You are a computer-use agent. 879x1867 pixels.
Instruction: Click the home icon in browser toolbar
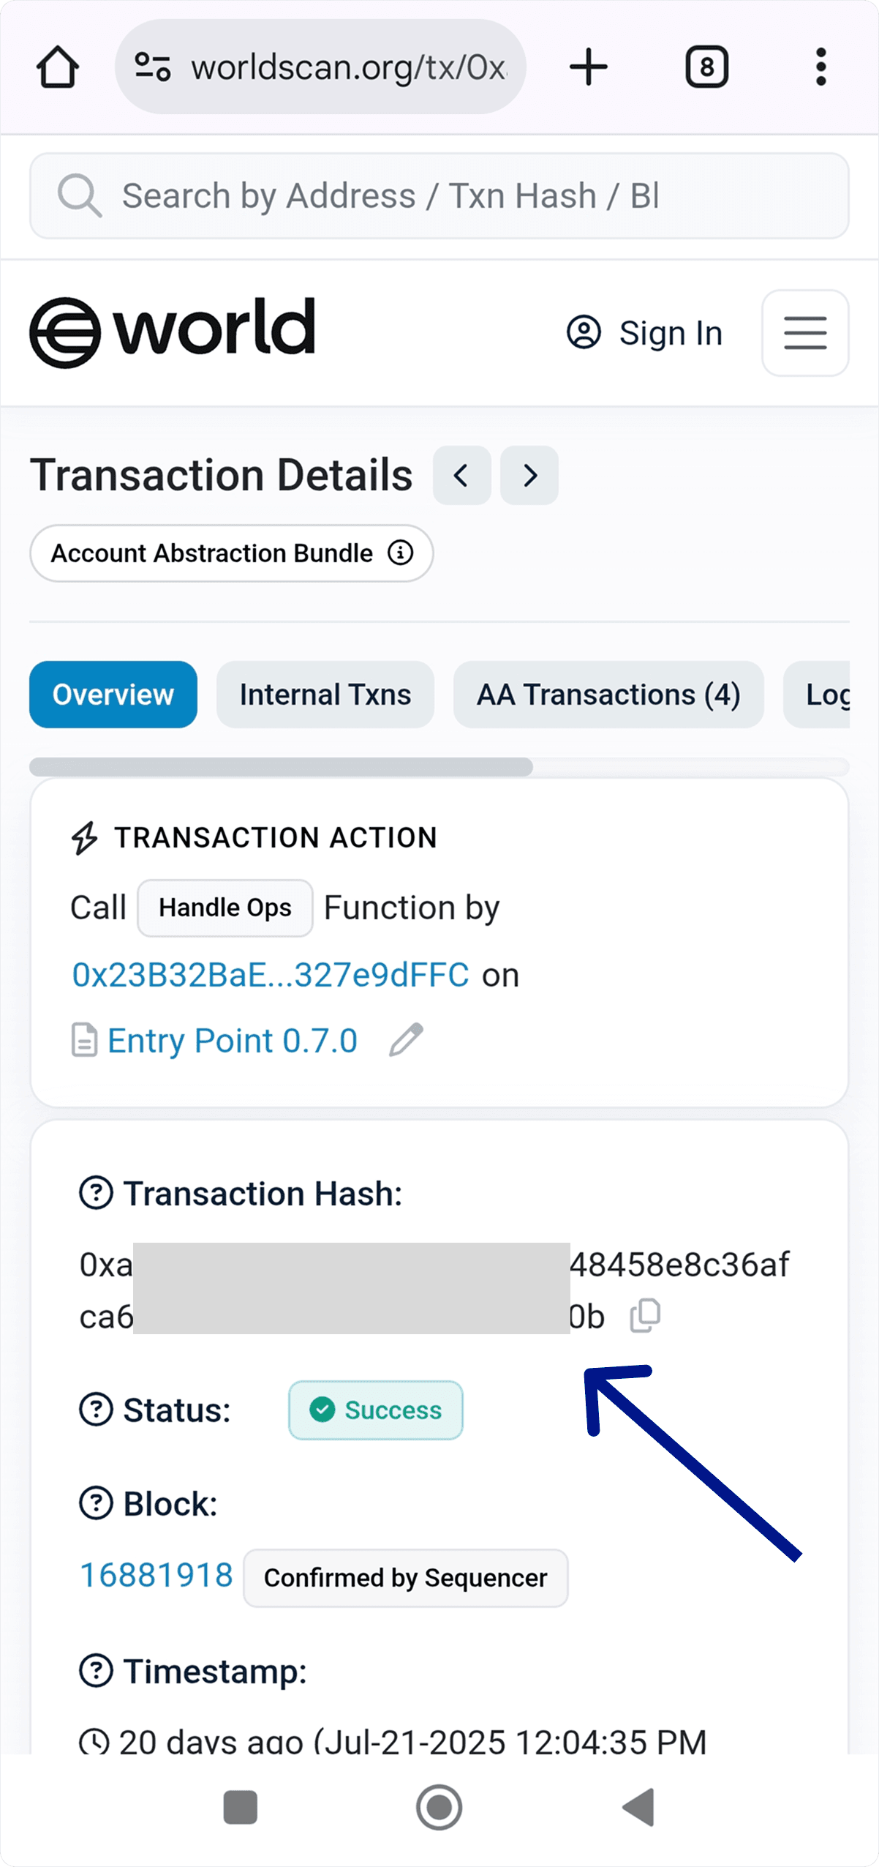59,66
